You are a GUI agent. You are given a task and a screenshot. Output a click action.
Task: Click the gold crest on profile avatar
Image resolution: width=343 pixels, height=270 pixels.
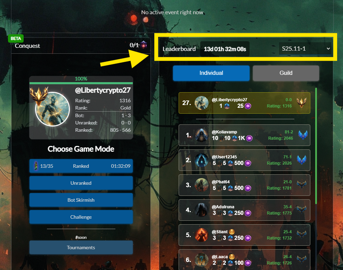coord(39,95)
